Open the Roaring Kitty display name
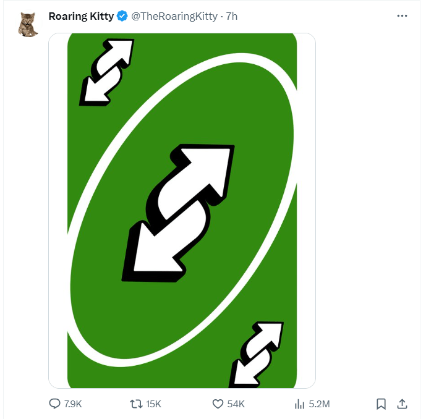 point(81,16)
